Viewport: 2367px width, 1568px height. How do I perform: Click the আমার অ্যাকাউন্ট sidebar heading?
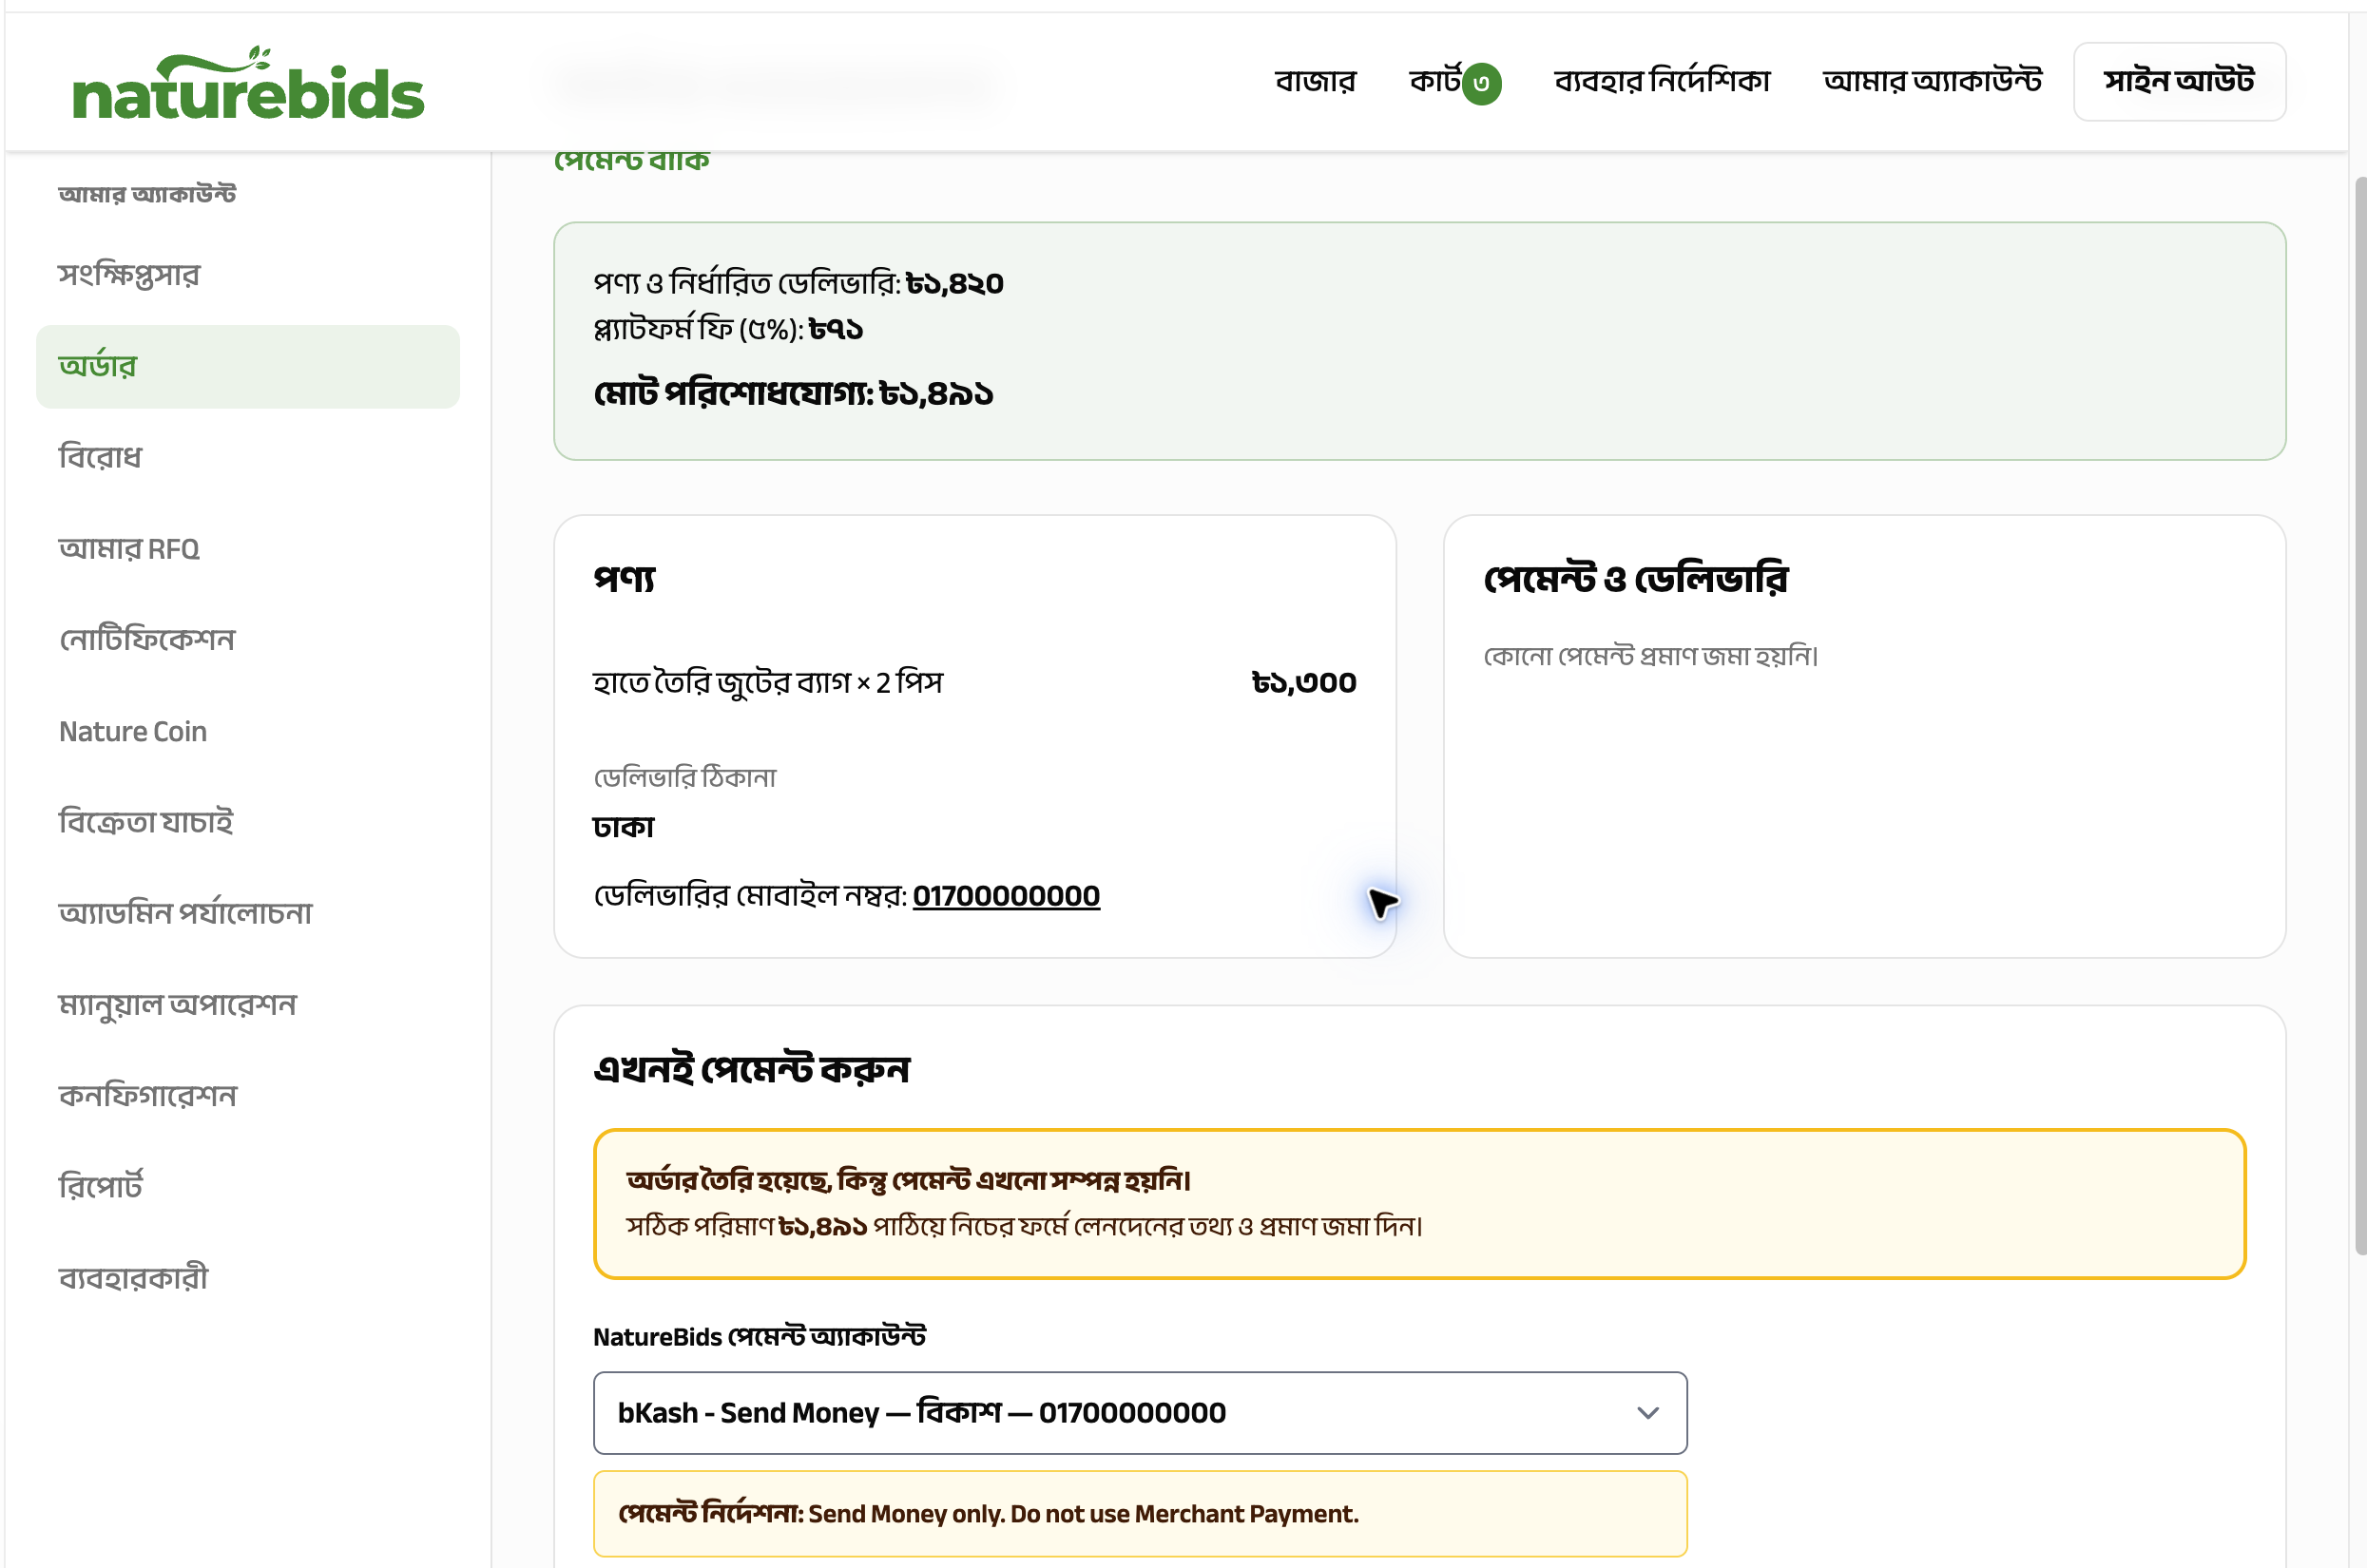pyautogui.click(x=147, y=193)
